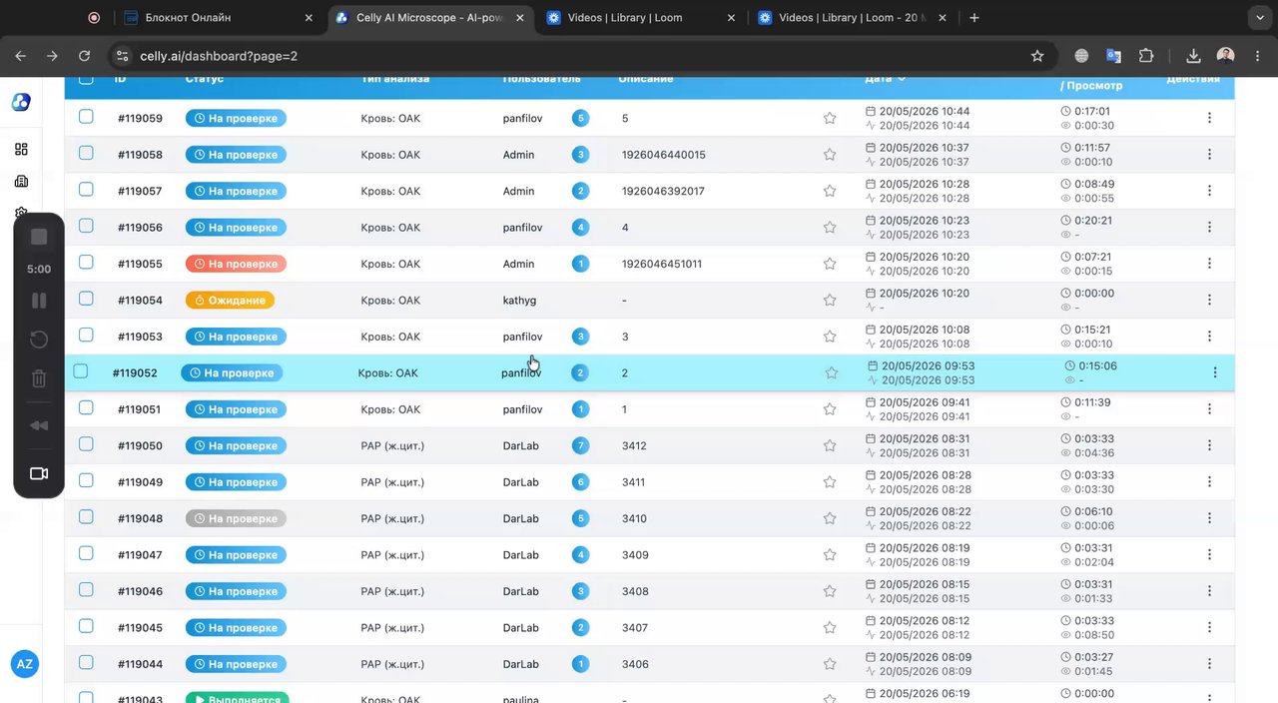The image size is (1278, 703).
Task: Delete the Loom recording via trash icon
Action: [x=39, y=378]
